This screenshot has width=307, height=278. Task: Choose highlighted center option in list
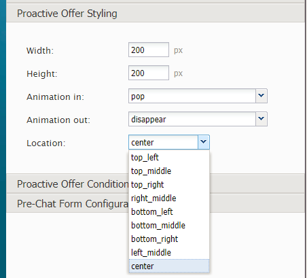coord(169,266)
